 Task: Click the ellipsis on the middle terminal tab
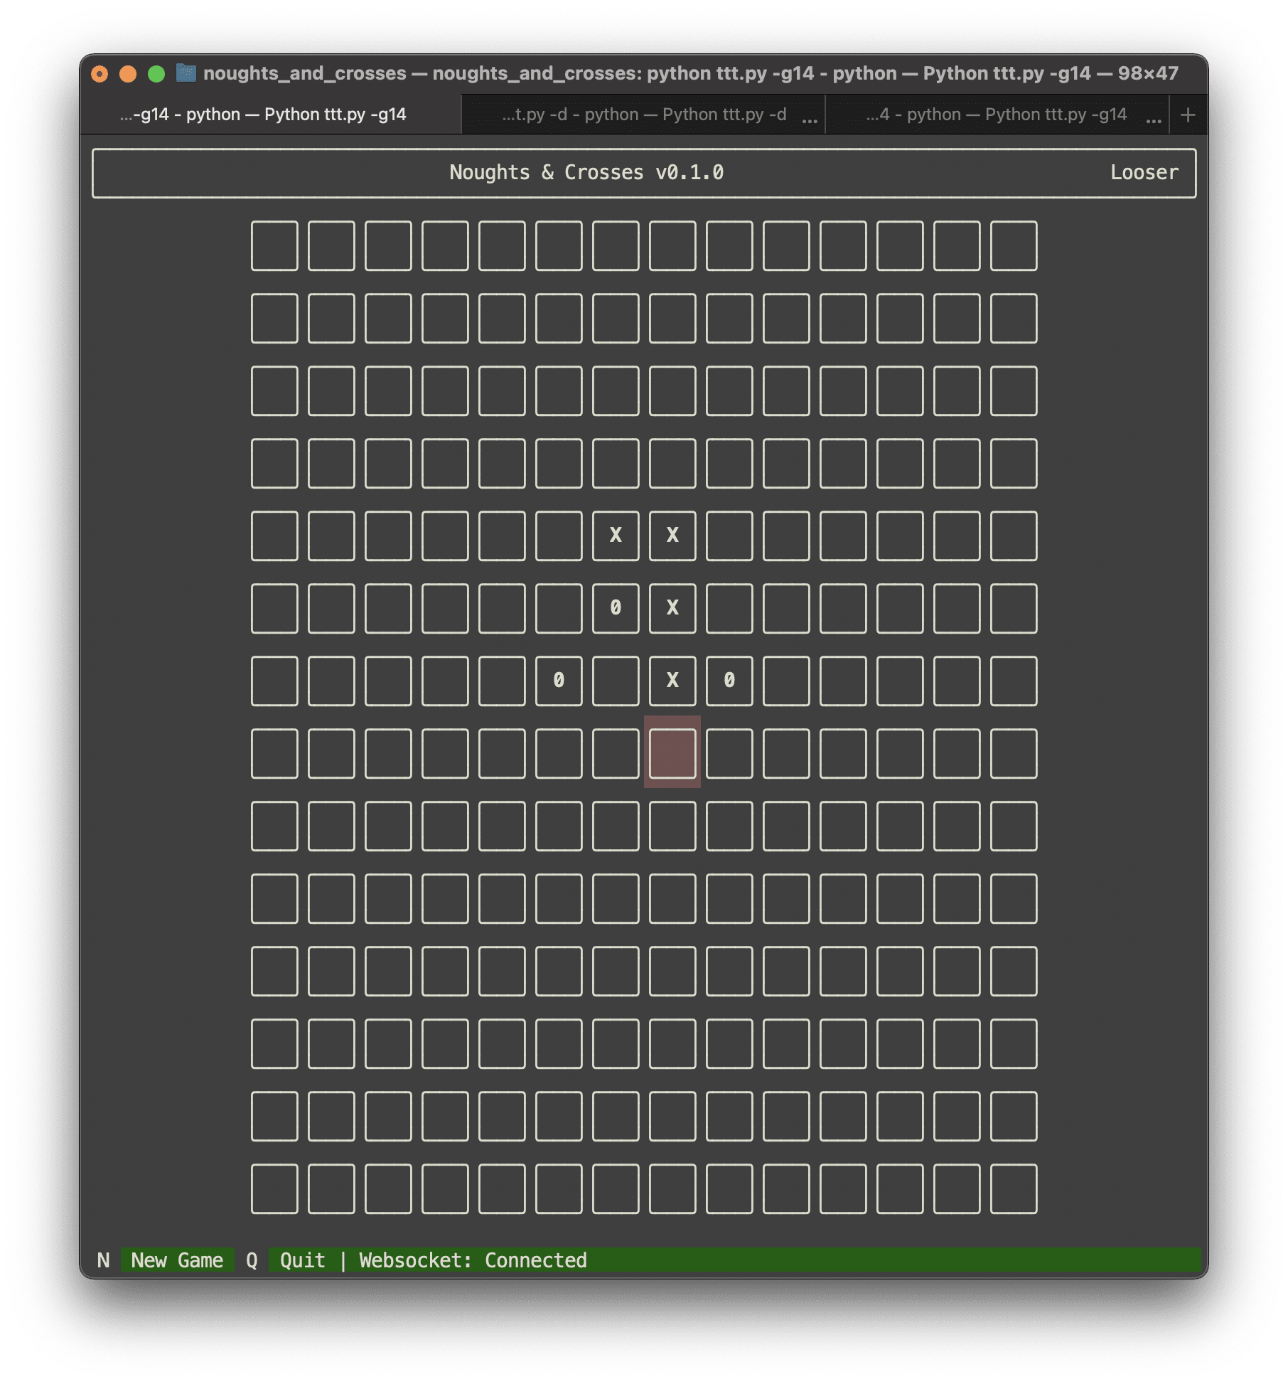(809, 121)
